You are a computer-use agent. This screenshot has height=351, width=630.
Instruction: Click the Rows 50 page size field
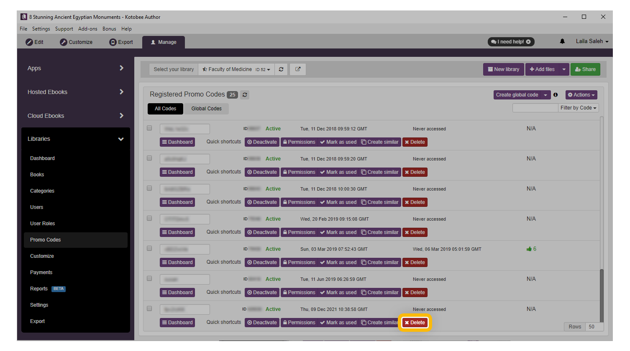click(x=594, y=327)
